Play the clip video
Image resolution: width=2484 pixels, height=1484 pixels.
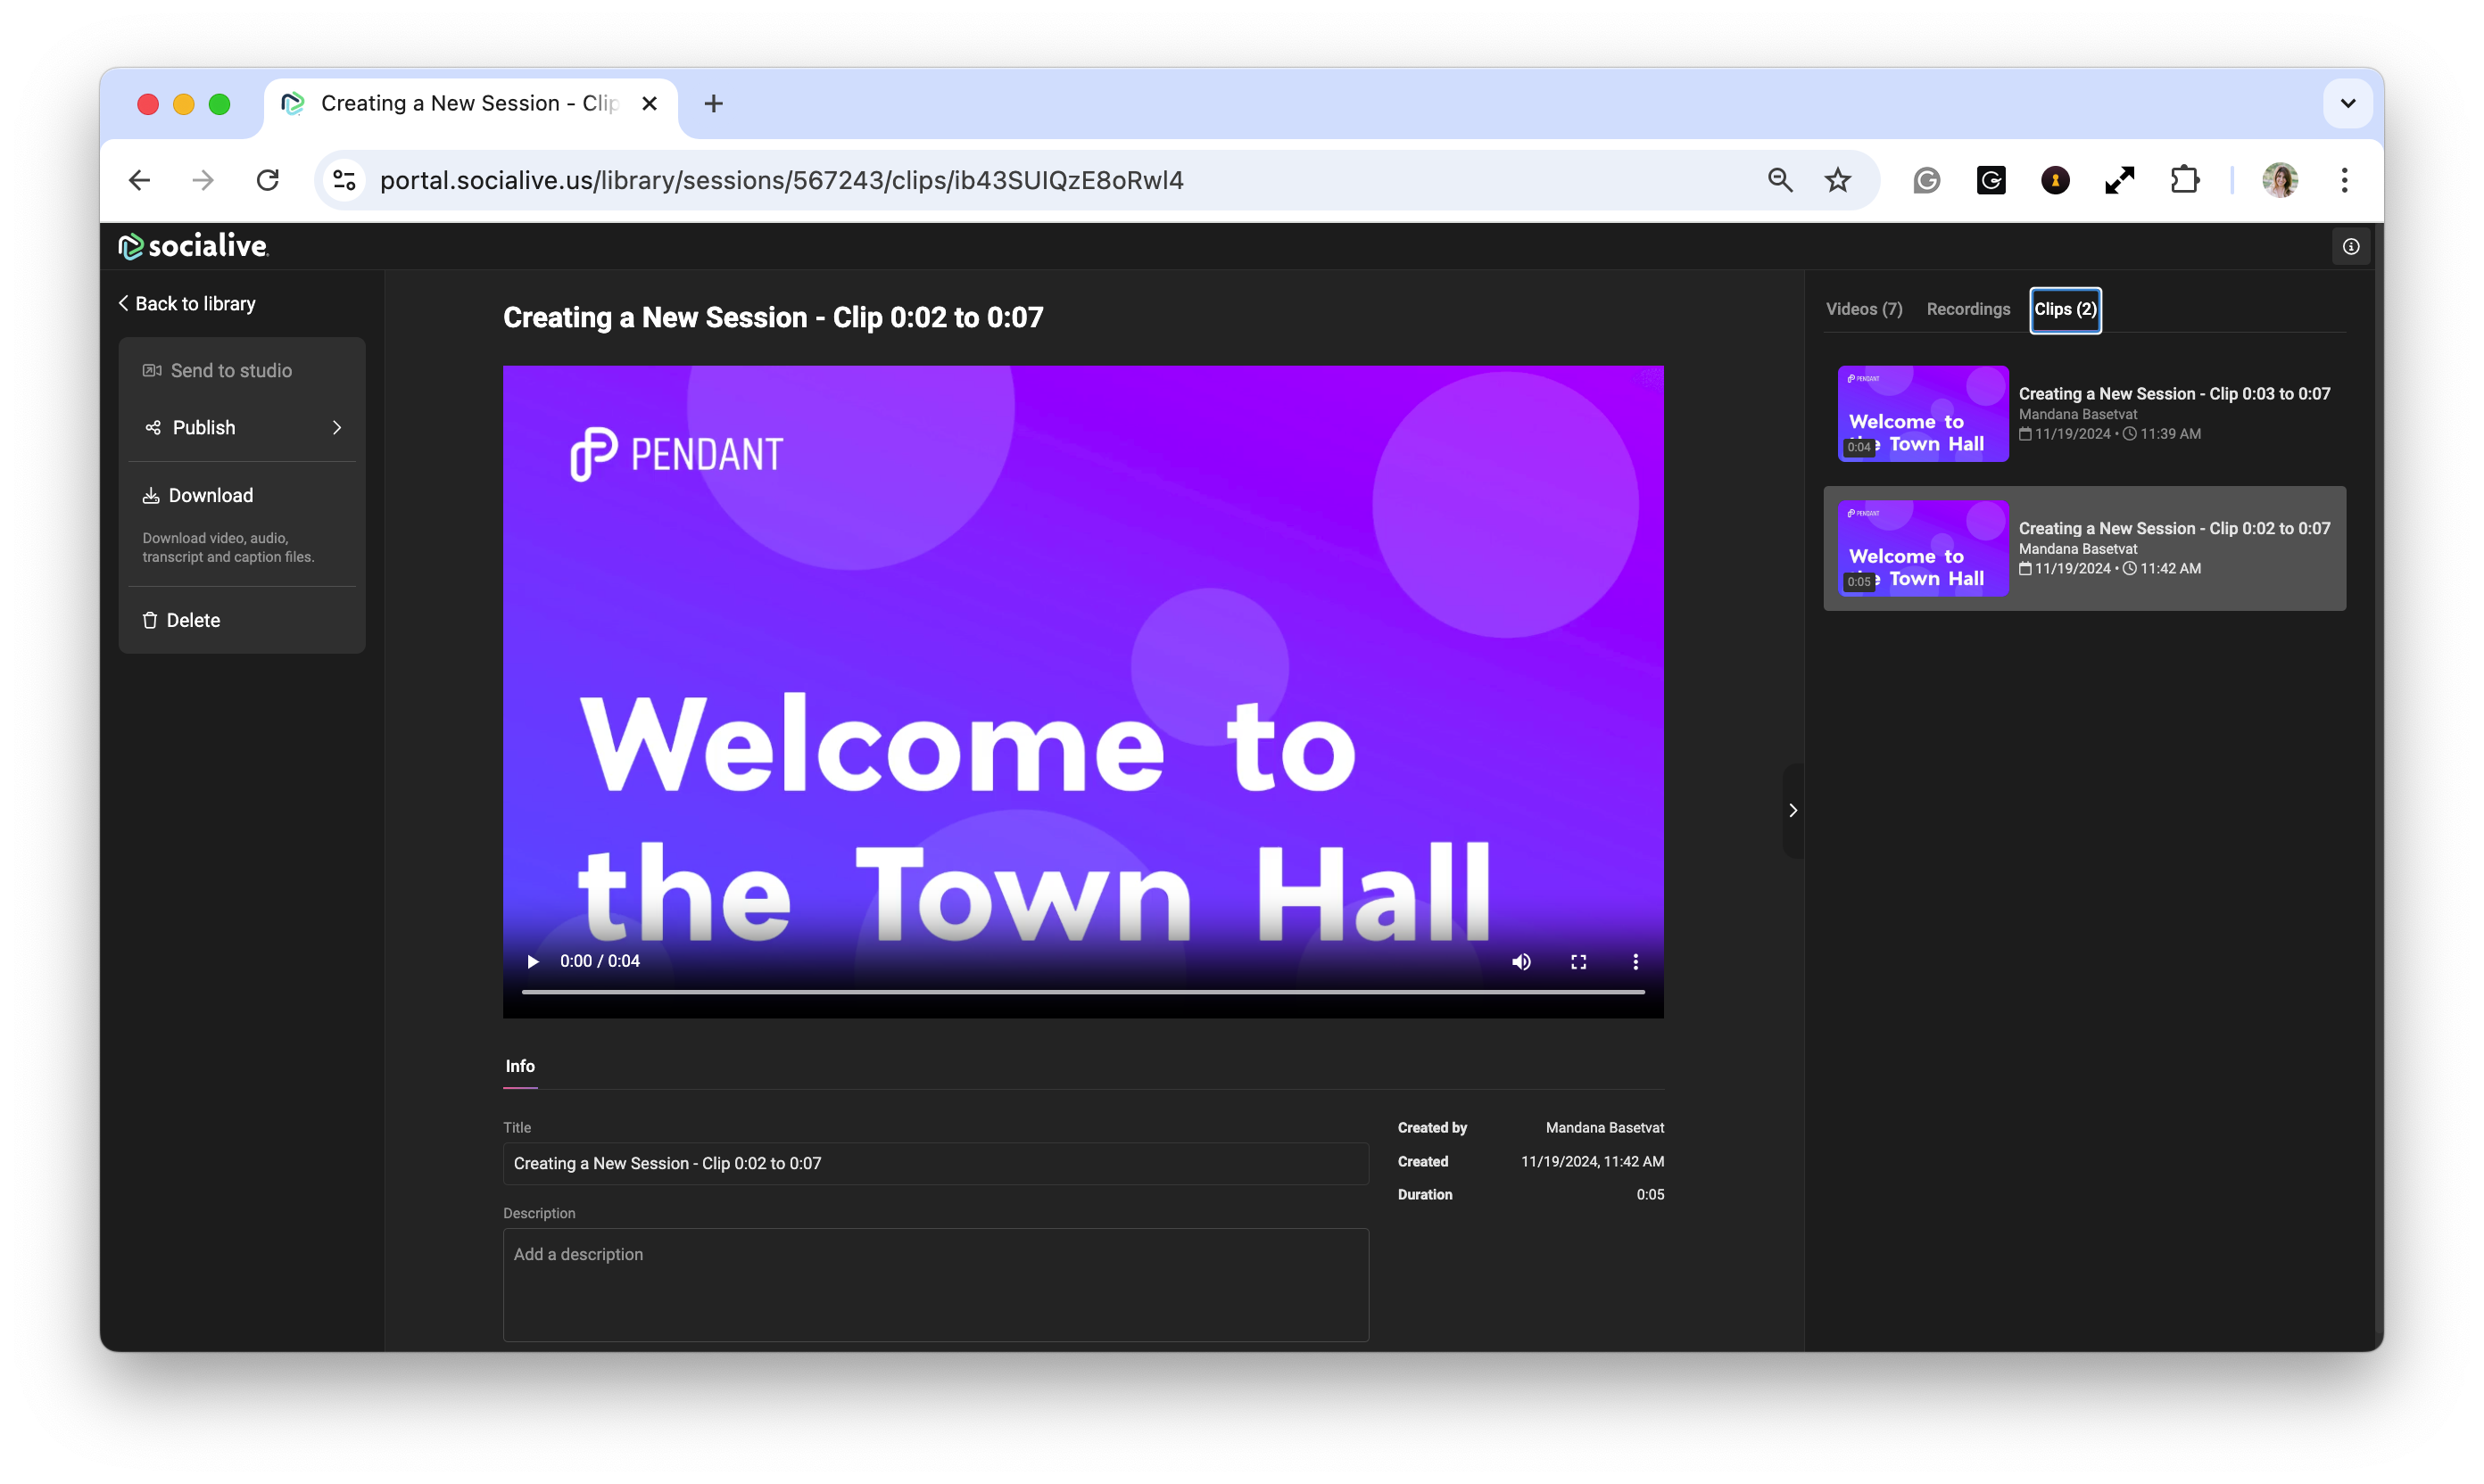pos(532,962)
